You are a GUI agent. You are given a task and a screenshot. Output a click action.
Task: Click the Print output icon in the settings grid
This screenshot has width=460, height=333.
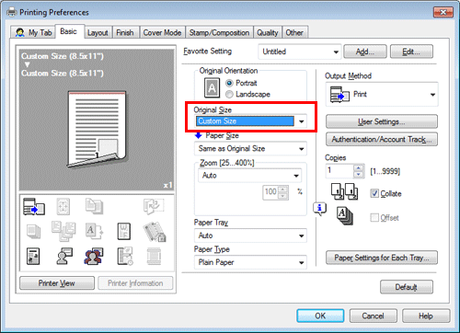(x=34, y=206)
